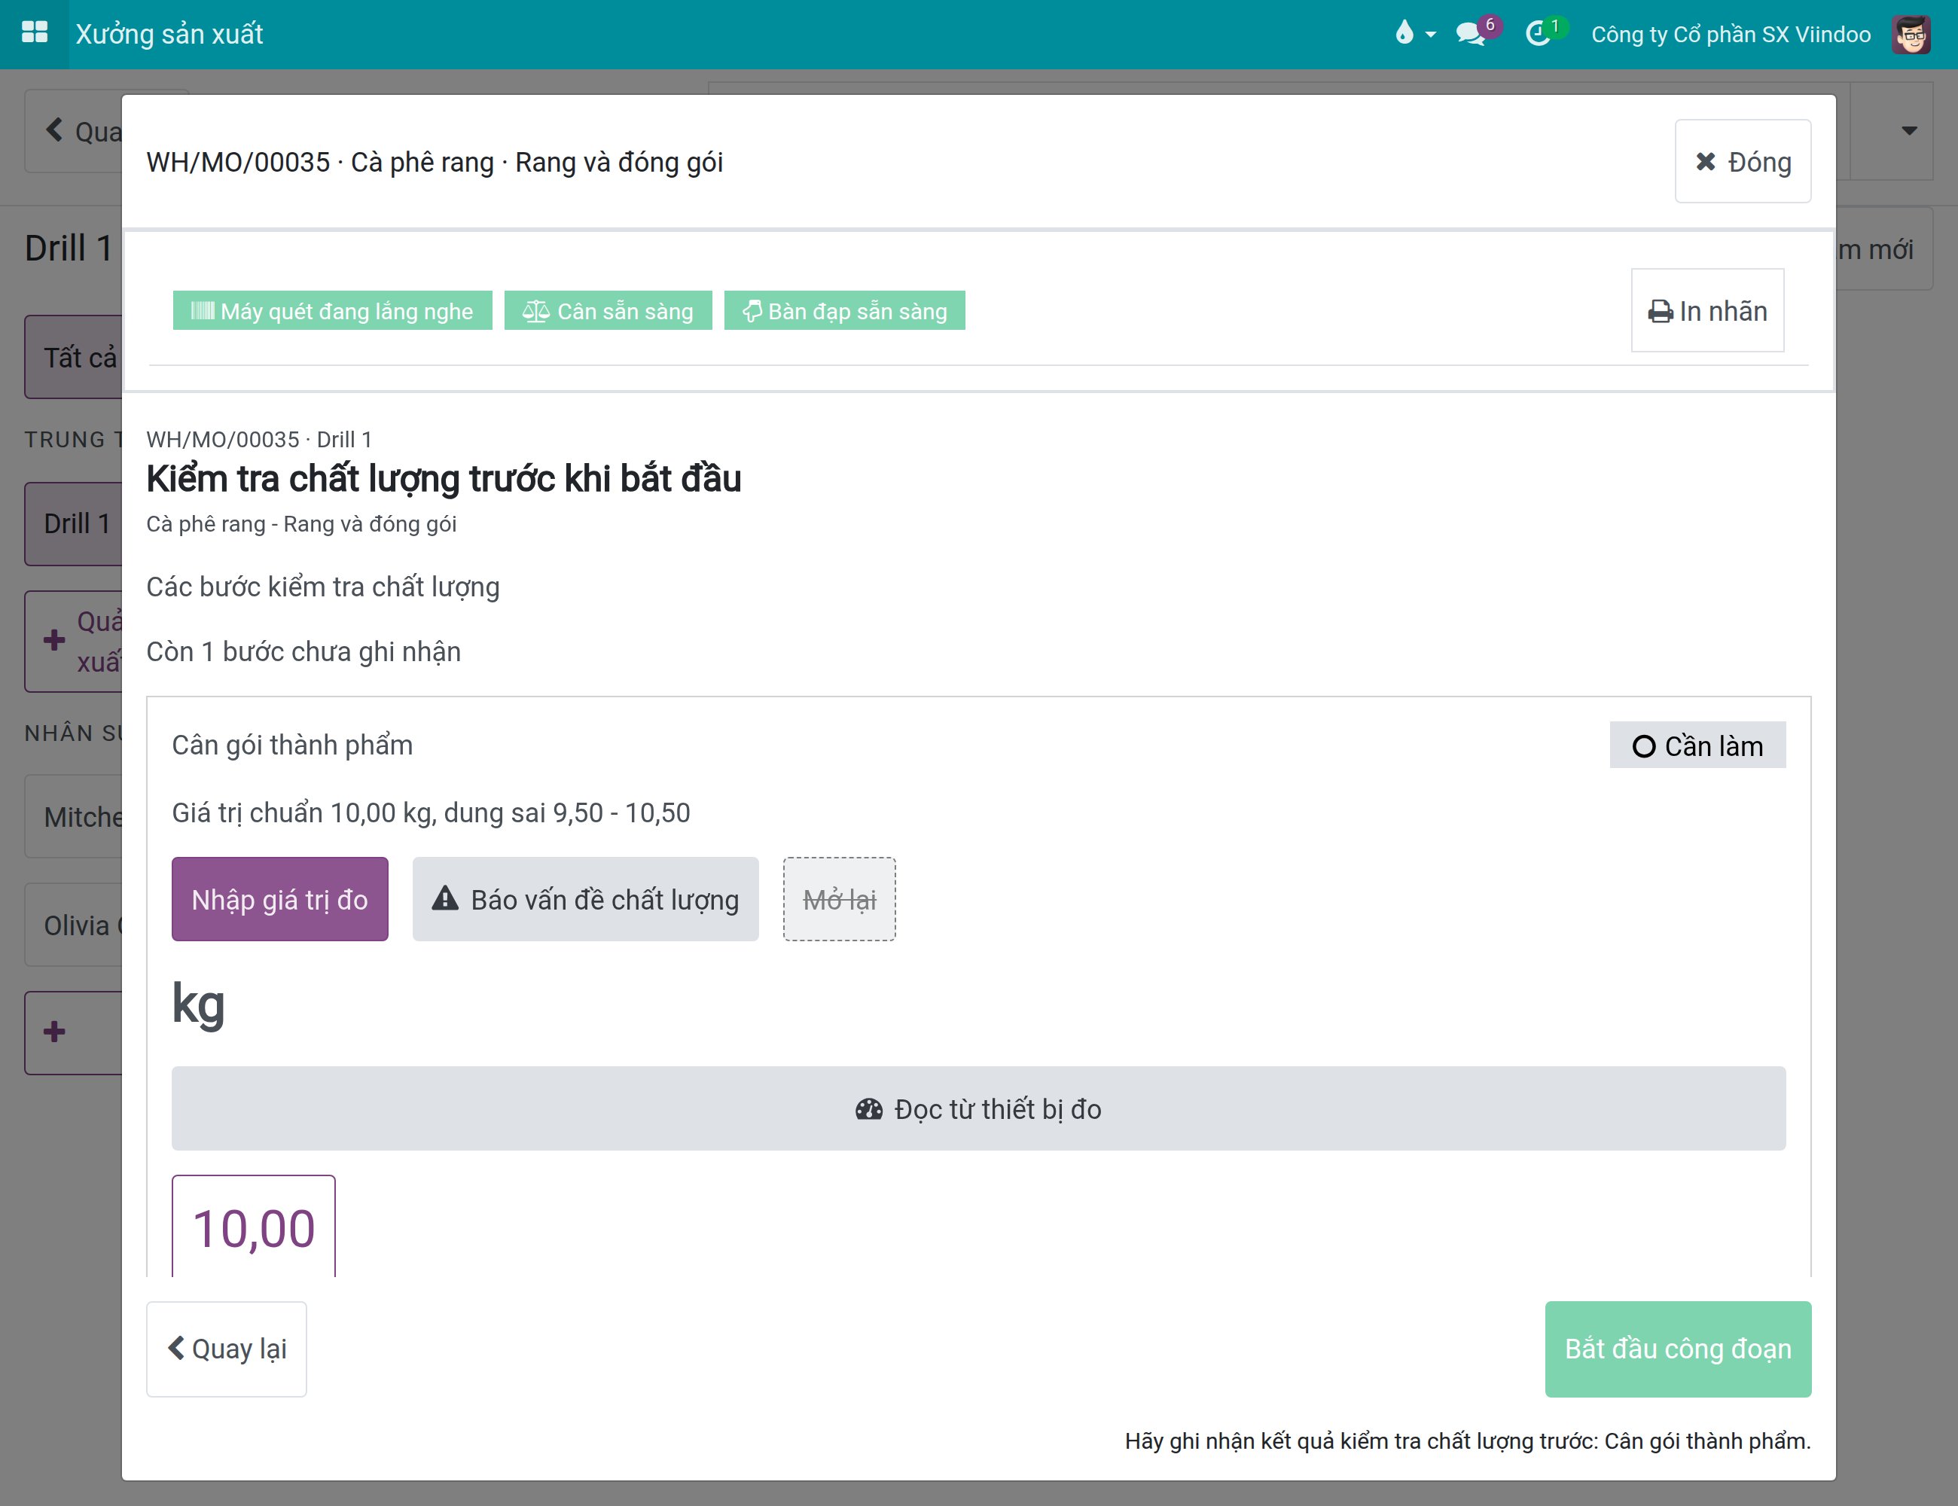1958x1506 pixels.
Task: Click the heading Kiểm tra chất lượng trước khi bắt đầu
Action: pos(444,479)
